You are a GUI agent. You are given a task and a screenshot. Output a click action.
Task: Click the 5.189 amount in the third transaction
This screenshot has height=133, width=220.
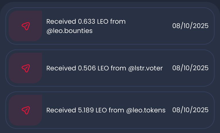86,110
